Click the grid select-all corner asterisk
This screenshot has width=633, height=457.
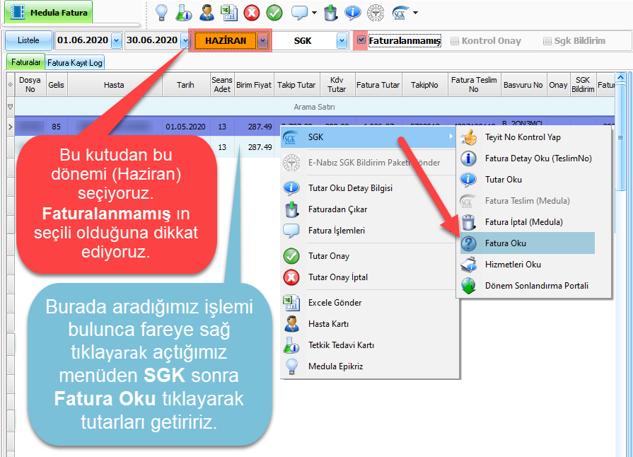(x=11, y=85)
